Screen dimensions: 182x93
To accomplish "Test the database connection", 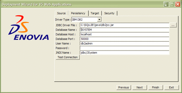I will 68,57.
